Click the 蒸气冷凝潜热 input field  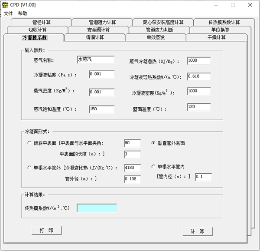199,61
